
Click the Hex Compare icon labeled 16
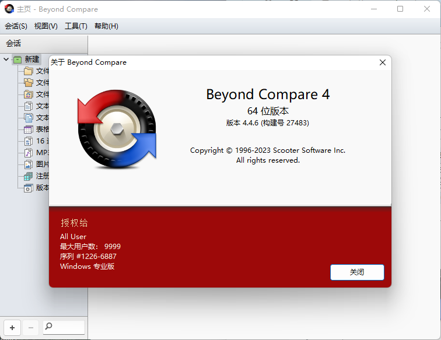pos(28,141)
